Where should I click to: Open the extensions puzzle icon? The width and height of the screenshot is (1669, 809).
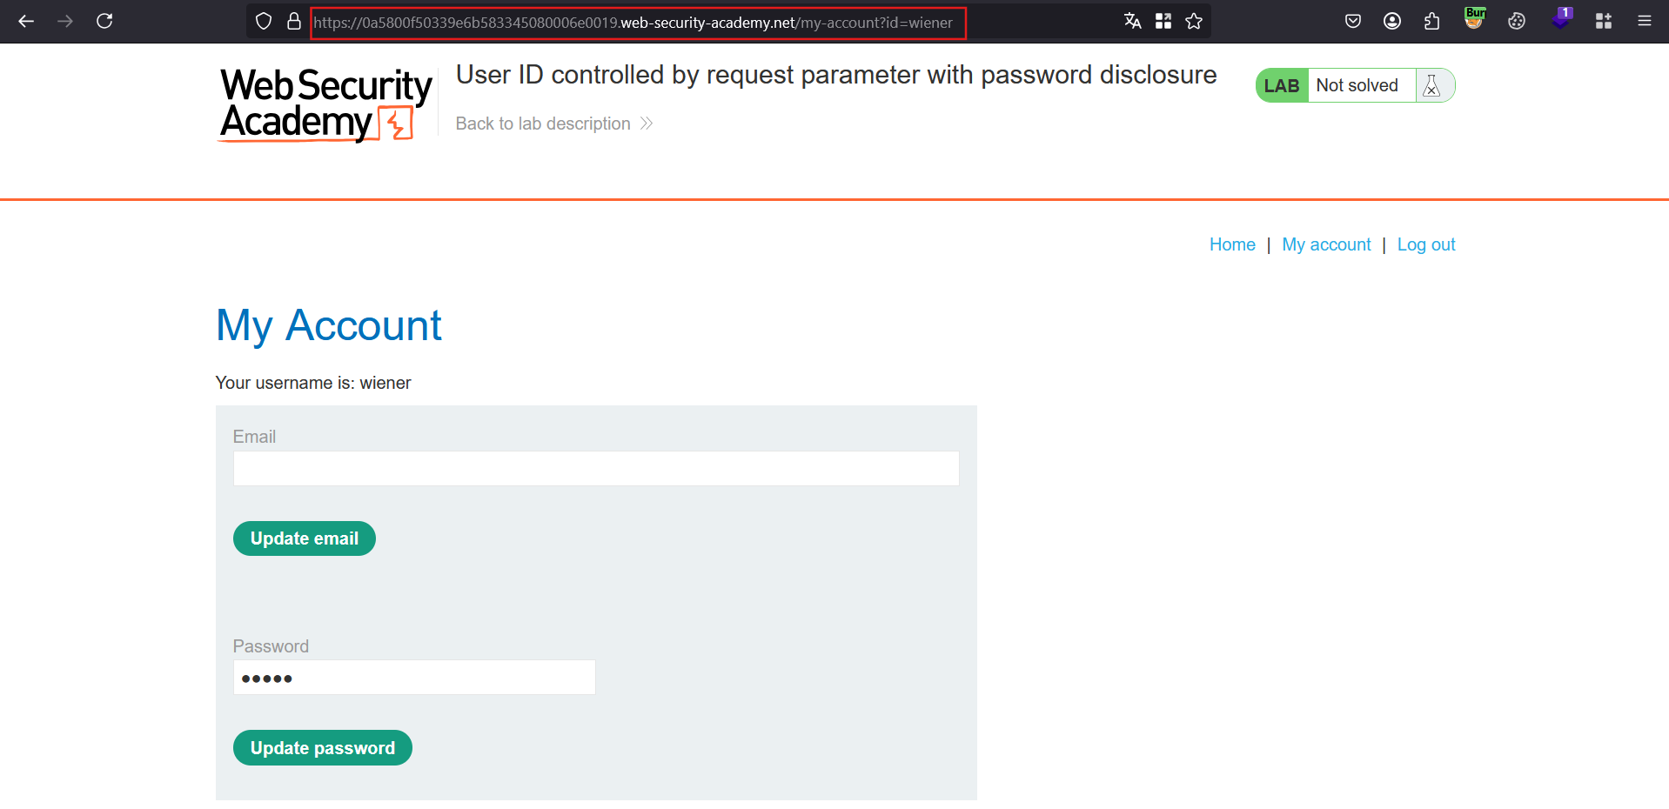1431,21
